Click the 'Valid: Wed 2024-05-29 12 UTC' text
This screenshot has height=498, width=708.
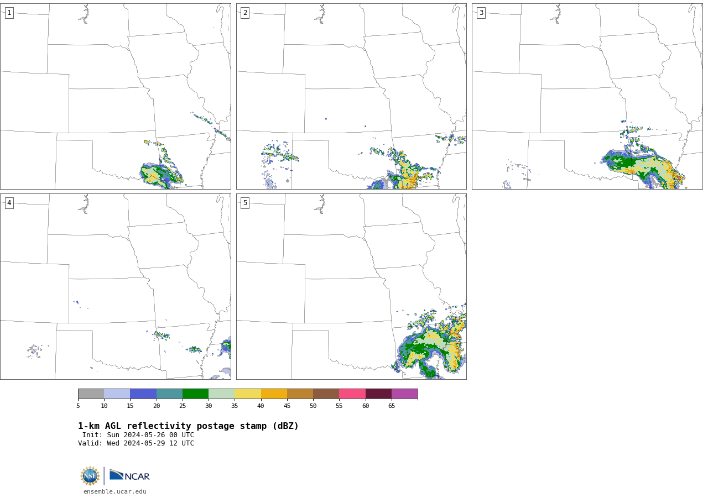[x=136, y=443]
